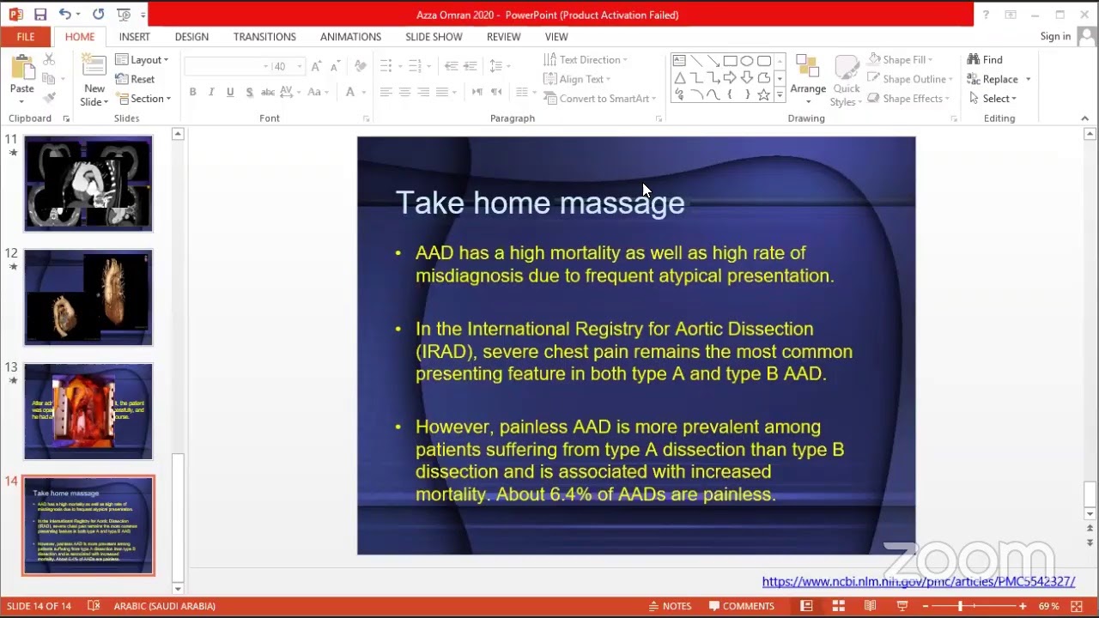
Task: Click Decrease Font Size icon
Action: [336, 66]
